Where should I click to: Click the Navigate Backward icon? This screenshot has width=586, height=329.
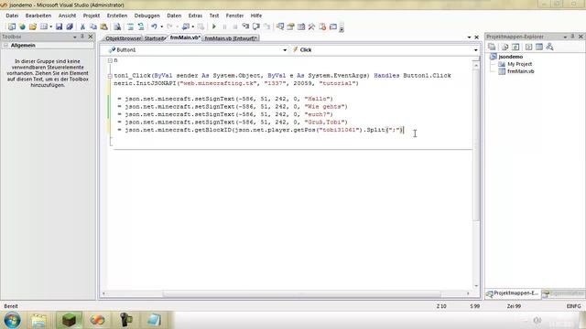[186, 27]
